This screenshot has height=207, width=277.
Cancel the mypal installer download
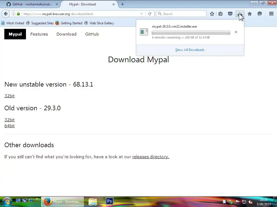tap(236, 32)
